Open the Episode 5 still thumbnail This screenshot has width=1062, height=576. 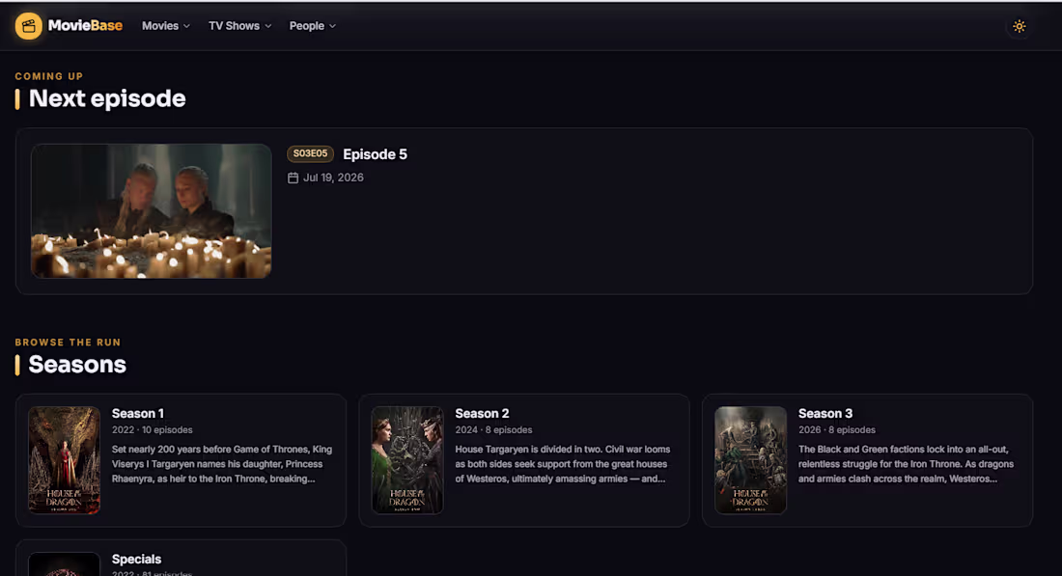151,210
